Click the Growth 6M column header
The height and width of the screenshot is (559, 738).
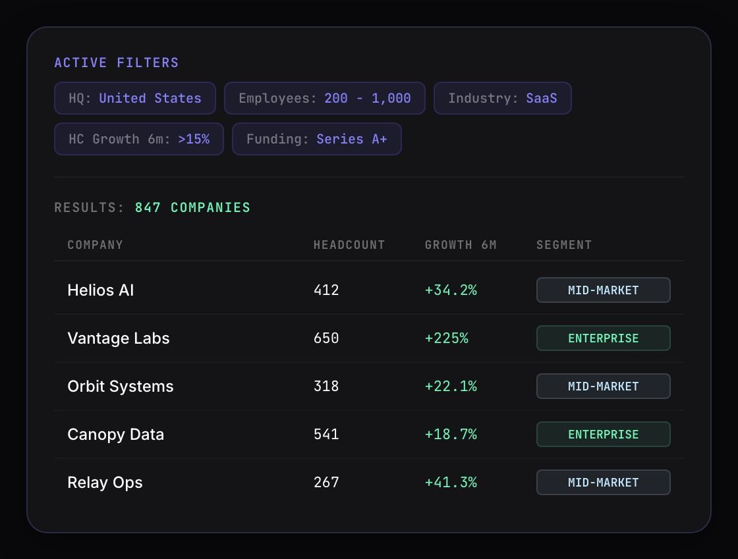click(x=461, y=245)
